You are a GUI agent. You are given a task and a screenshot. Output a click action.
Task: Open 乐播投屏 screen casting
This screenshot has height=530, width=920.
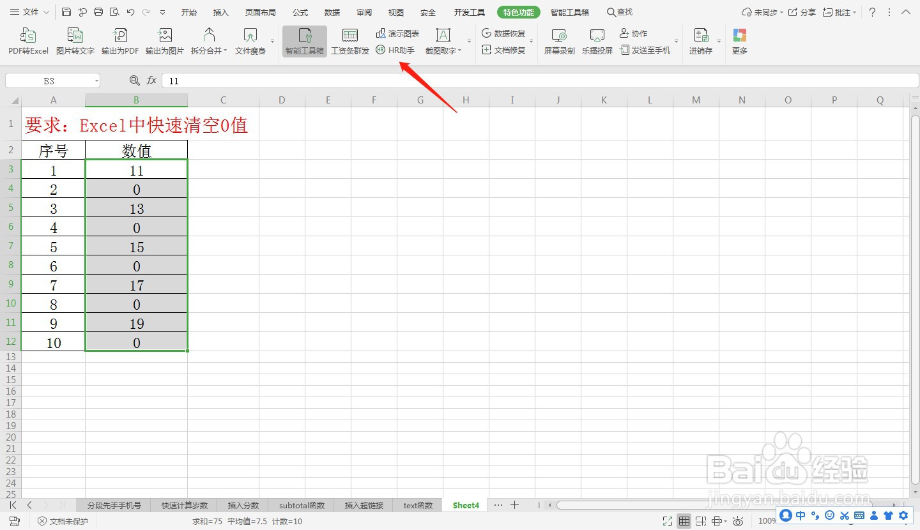pyautogui.click(x=597, y=42)
